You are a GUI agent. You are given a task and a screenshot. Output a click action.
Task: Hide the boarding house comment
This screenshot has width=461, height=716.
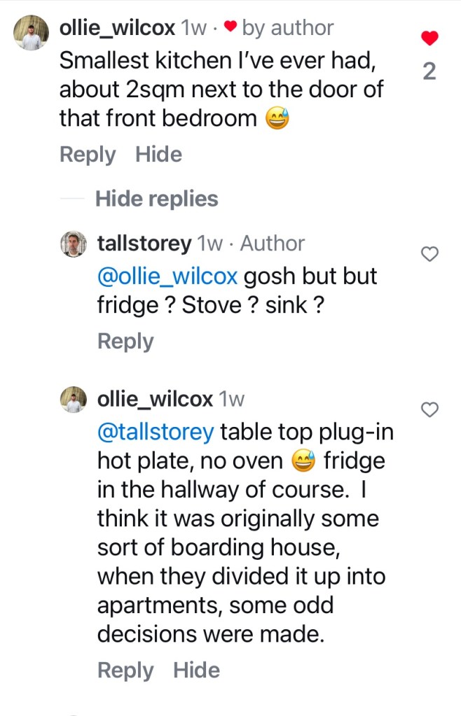(196, 670)
